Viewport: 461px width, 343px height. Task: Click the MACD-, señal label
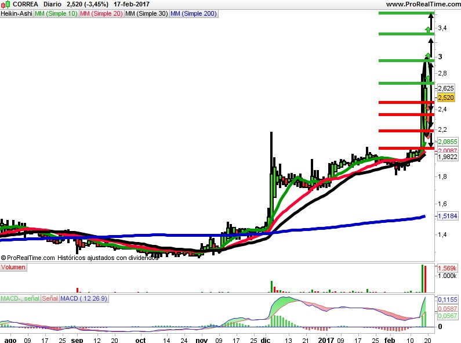[x=20, y=298]
